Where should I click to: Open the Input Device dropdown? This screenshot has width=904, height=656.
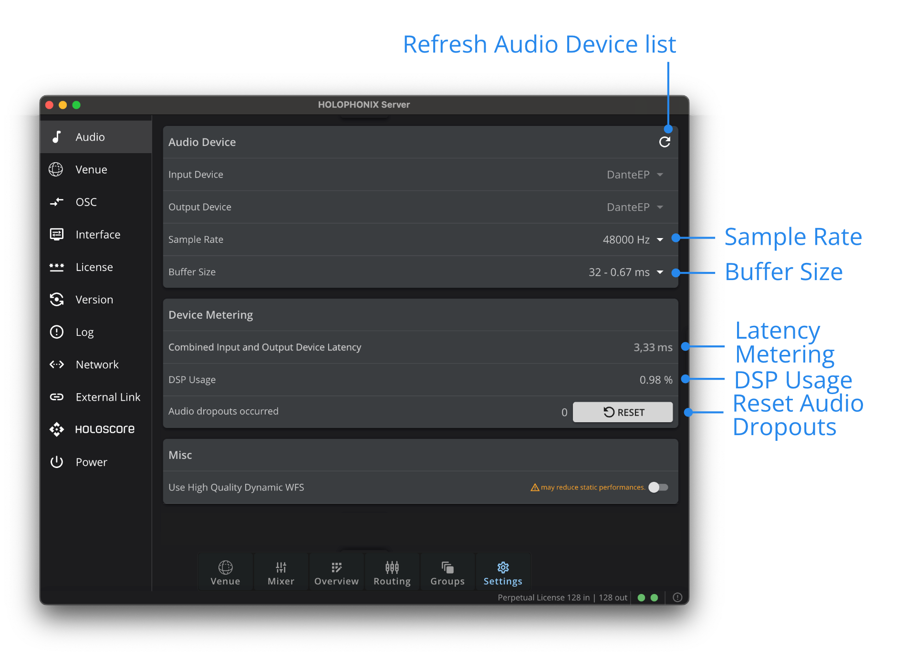(x=635, y=175)
